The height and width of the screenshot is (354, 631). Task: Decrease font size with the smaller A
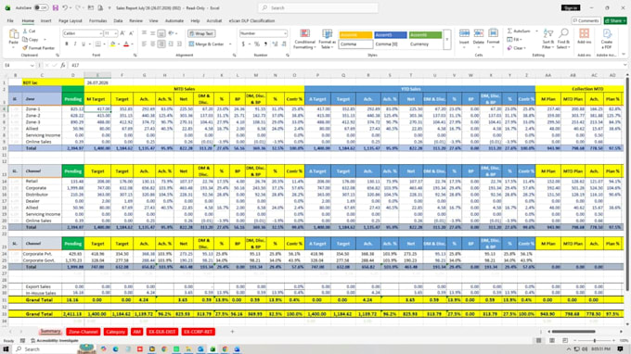pyautogui.click(x=131, y=33)
